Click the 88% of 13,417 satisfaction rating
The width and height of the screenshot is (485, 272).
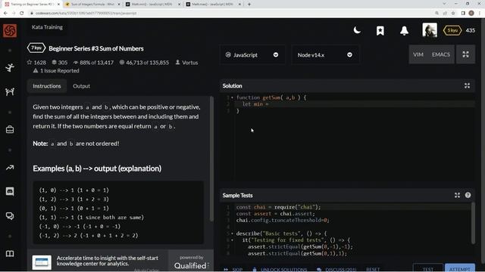coord(93,62)
